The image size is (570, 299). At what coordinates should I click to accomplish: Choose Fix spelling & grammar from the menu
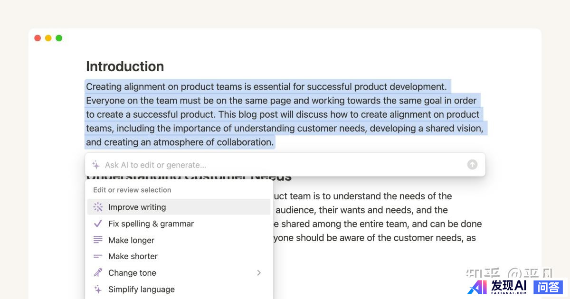pos(151,224)
